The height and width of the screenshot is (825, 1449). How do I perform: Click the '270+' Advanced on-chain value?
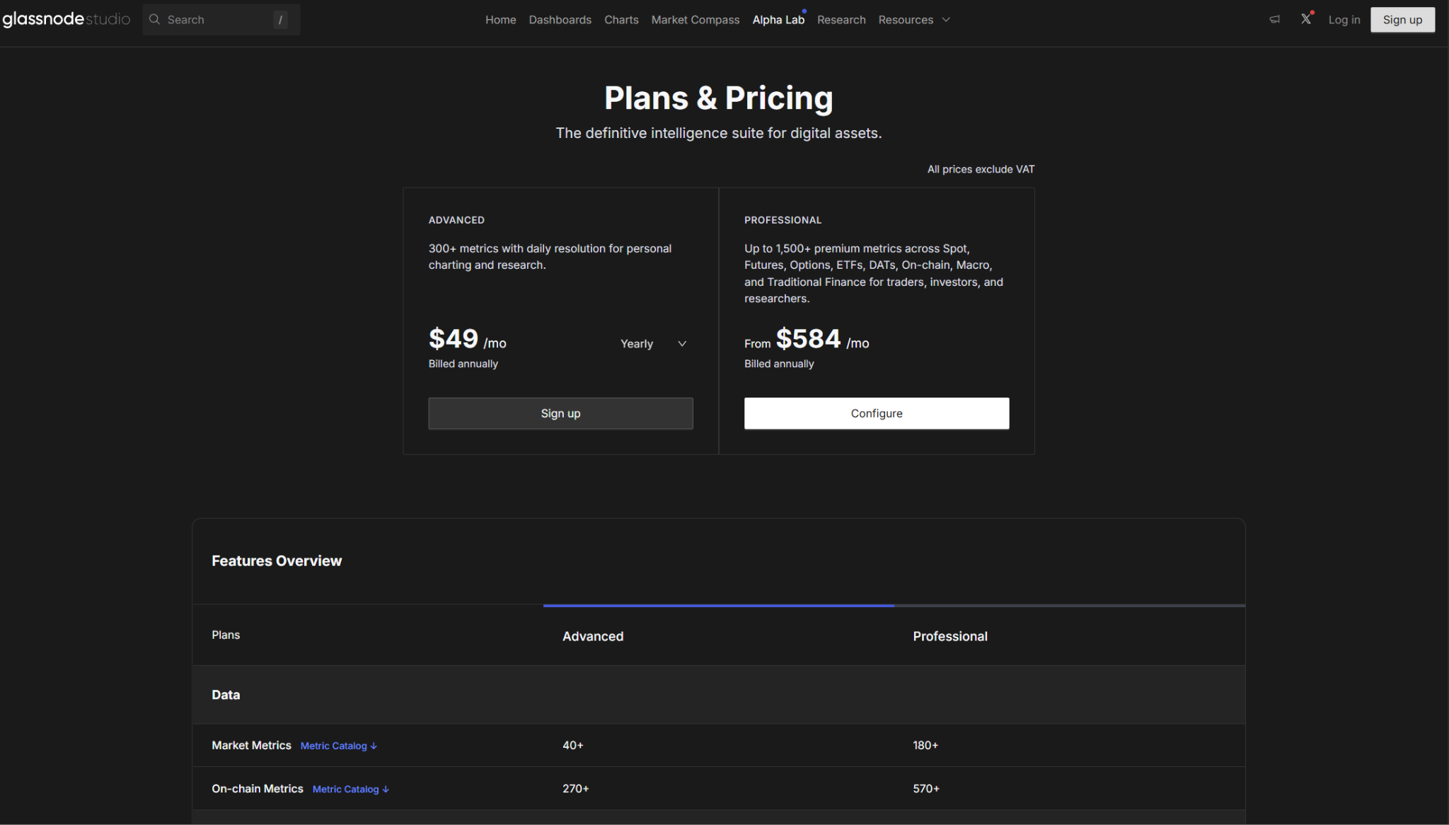576,788
